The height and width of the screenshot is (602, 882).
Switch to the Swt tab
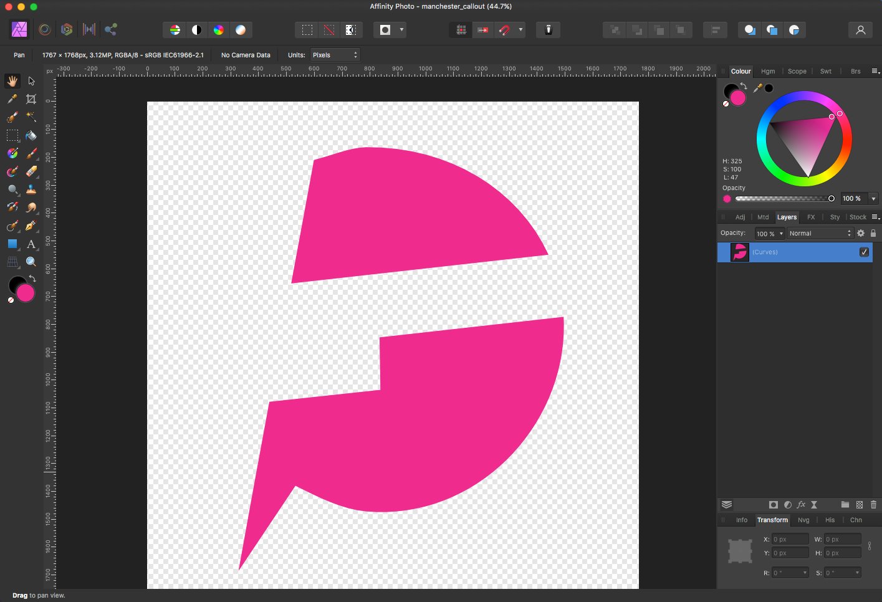[825, 71]
